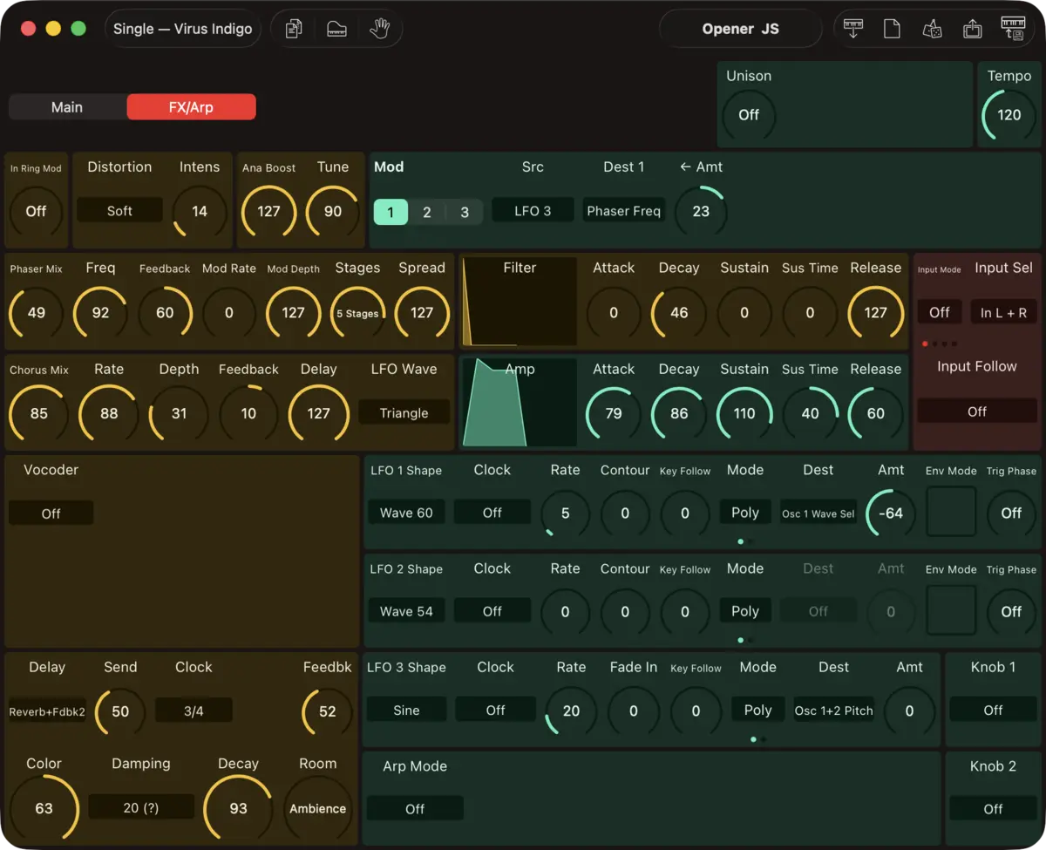Select the FX/Arp tab
This screenshot has width=1046, height=850.
191,107
